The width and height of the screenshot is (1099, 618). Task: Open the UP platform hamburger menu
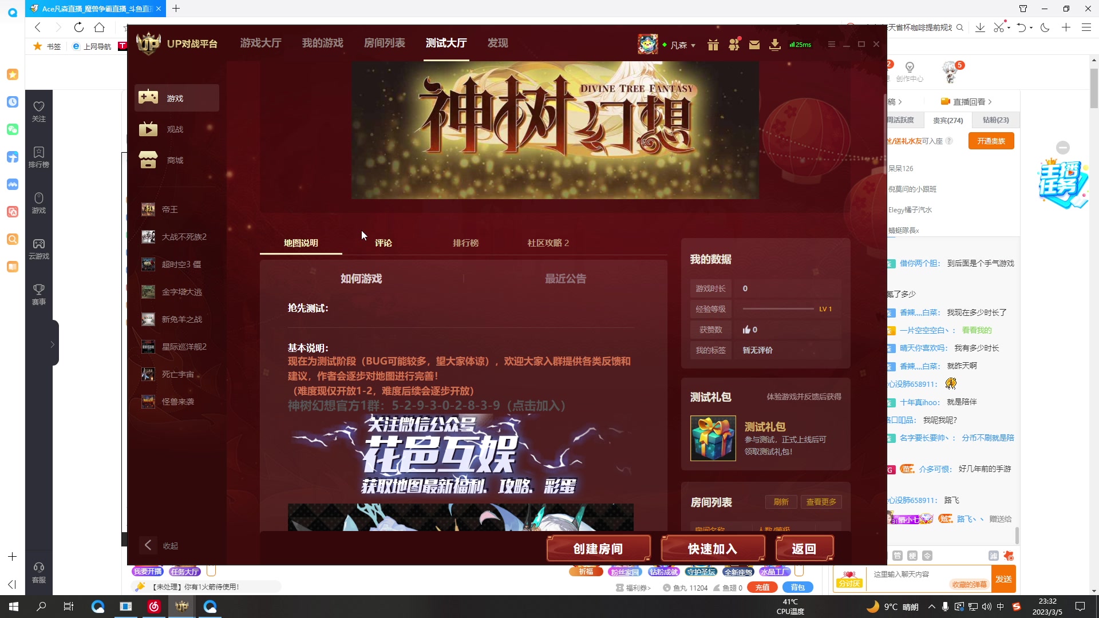(831, 44)
